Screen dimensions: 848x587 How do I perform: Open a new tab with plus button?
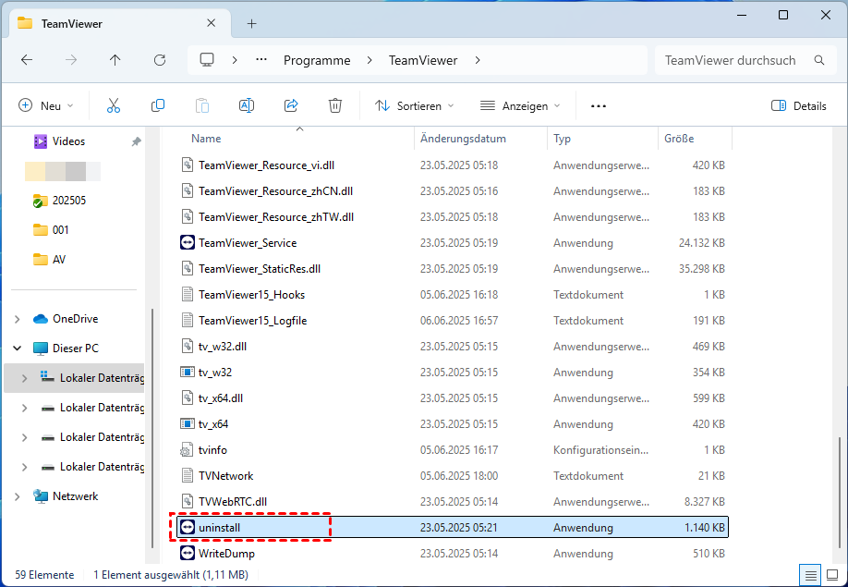[251, 23]
